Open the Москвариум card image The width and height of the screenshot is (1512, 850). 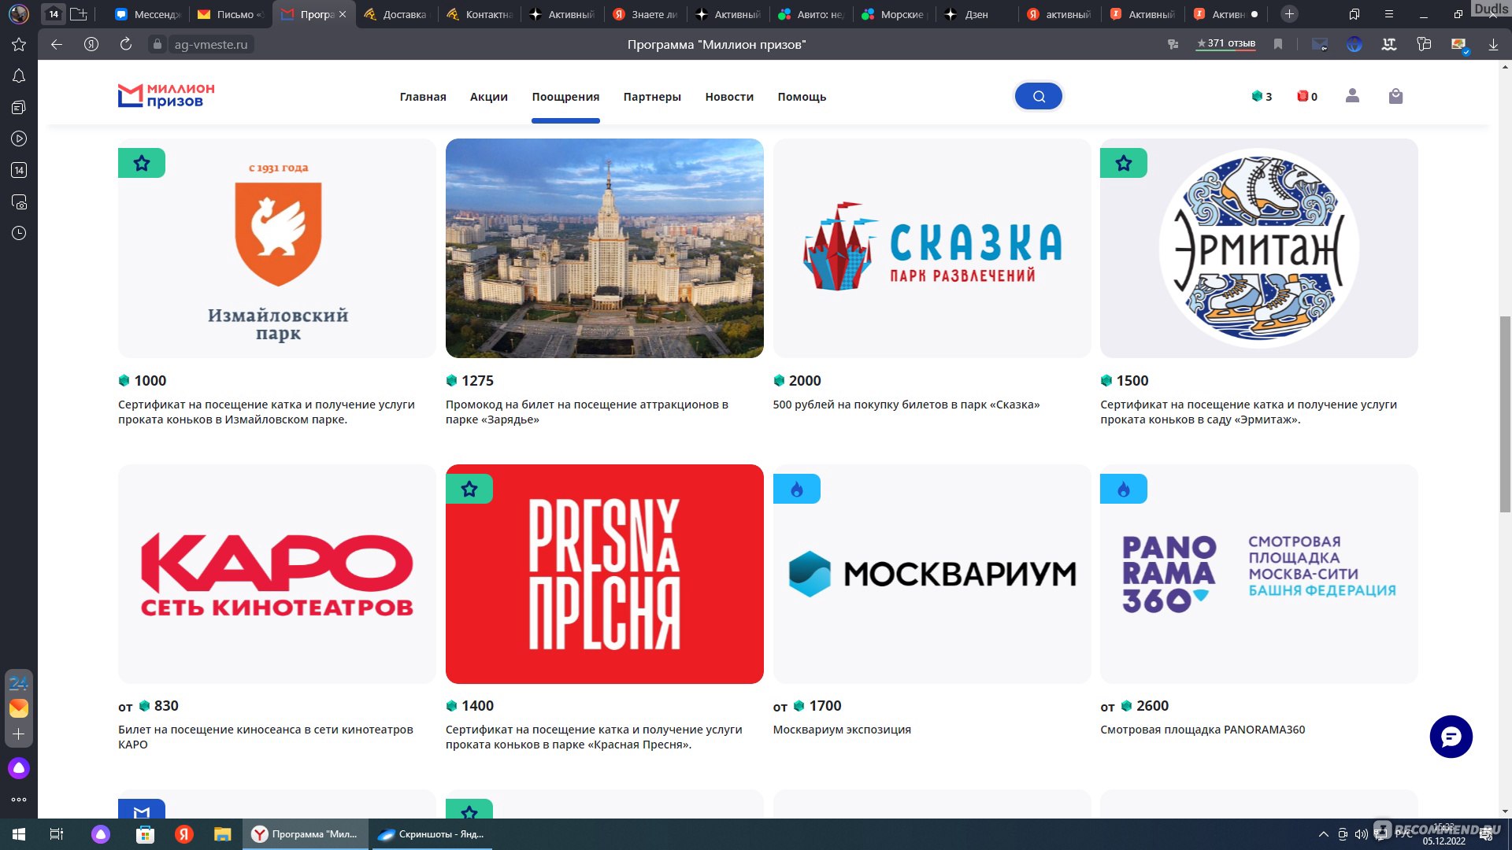pyautogui.click(x=932, y=574)
